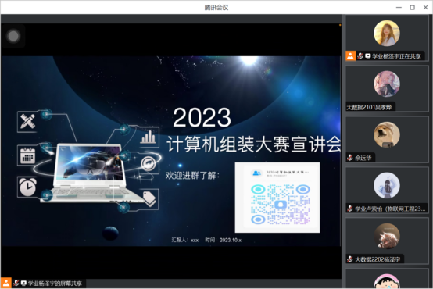Click the screen-share icon in the top participant label
Viewport: 433px width, 289px height.
[x=367, y=56]
